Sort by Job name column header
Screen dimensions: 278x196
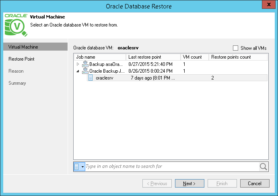pyautogui.click(x=100, y=57)
